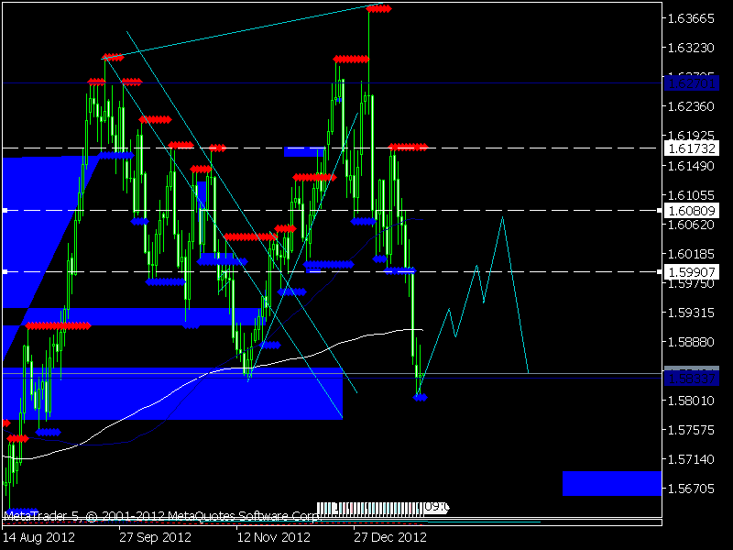Select the left handle of the 1.60809 dashed line
Viewport: 733px width, 550px height.
click(x=5, y=211)
